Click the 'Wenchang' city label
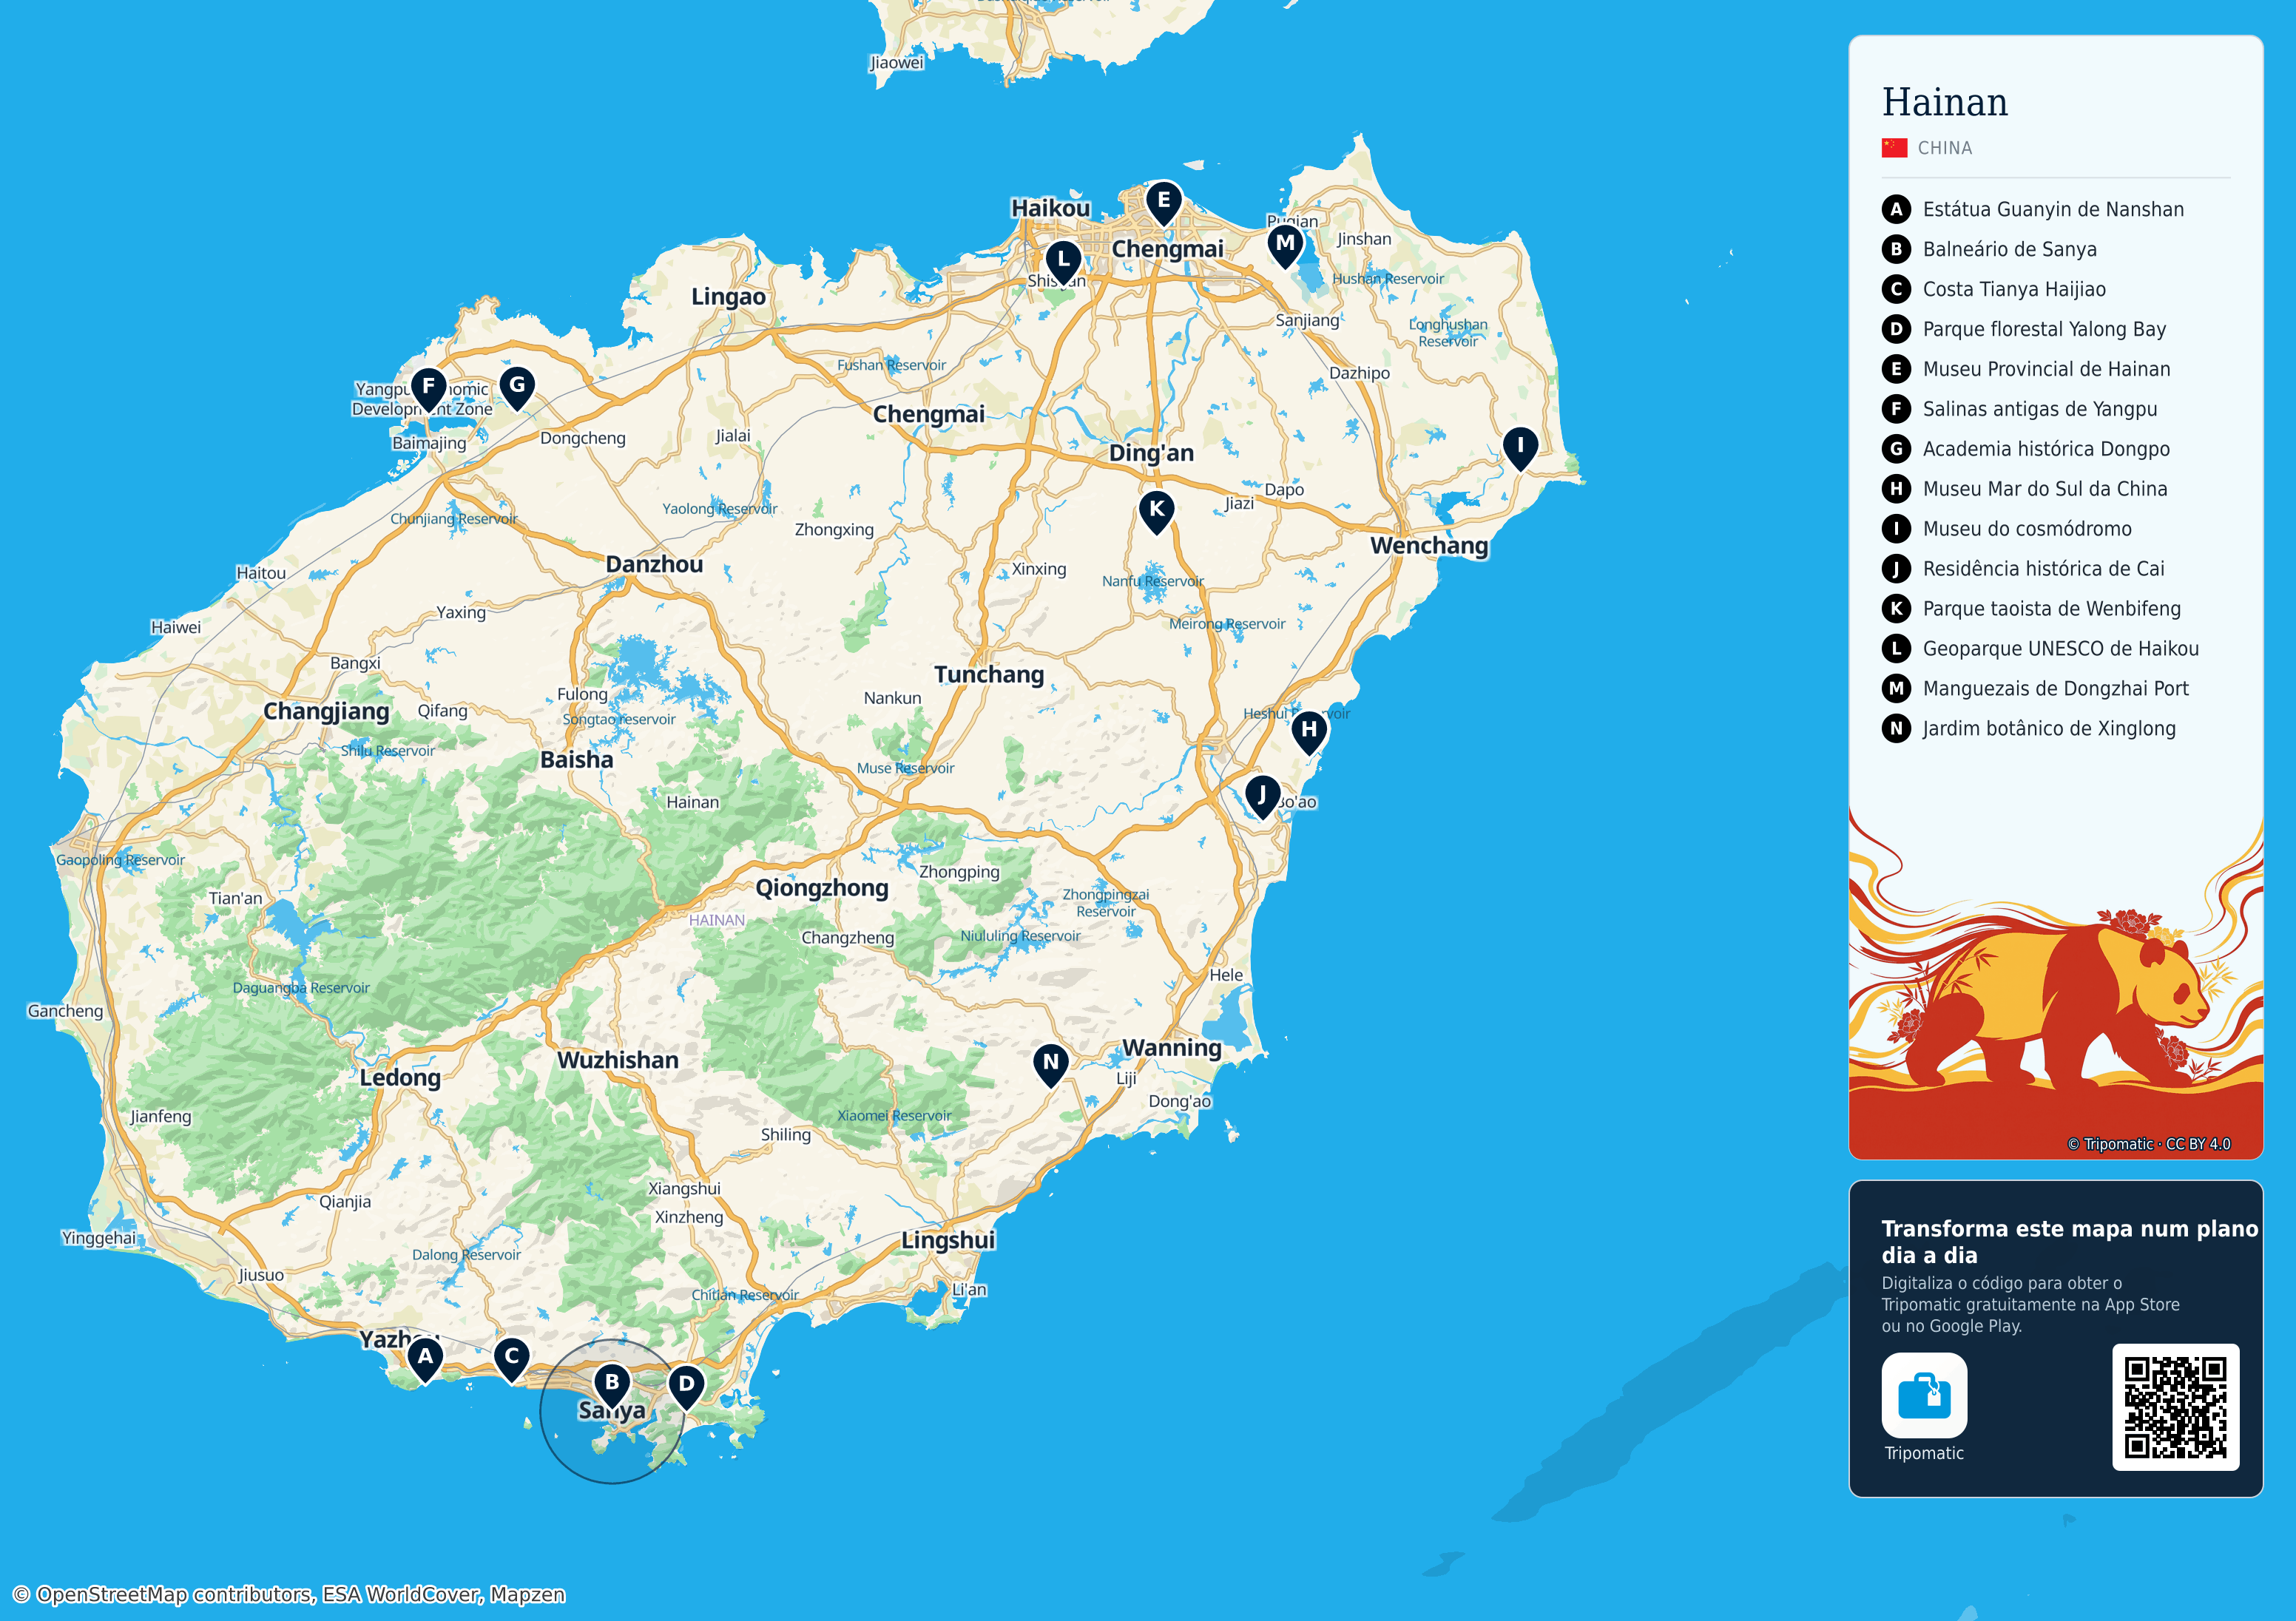2296x1621 pixels. point(1429,546)
